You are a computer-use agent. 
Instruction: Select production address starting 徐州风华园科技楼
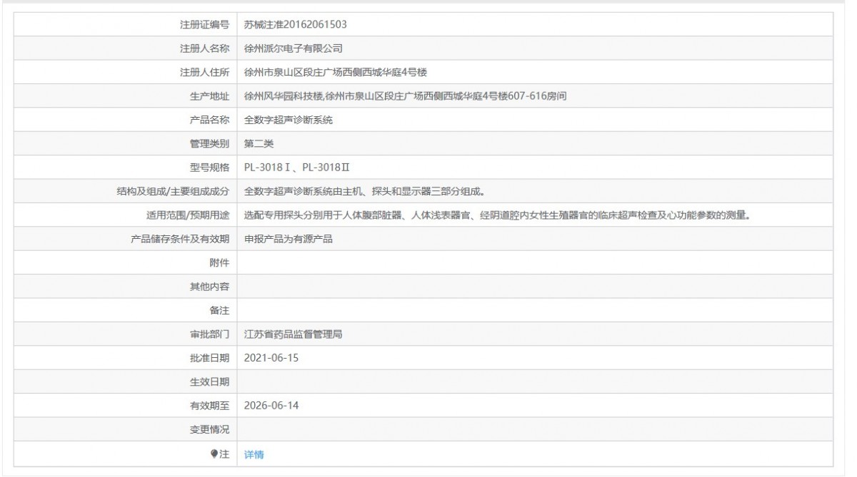406,96
